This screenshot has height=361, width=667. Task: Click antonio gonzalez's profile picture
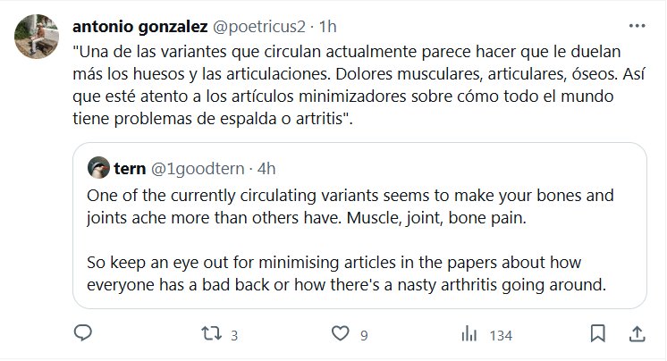(x=37, y=37)
